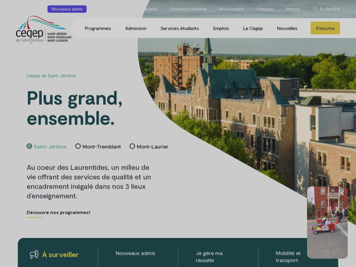
Task: Open the Formation continue link
Action: point(188,9)
